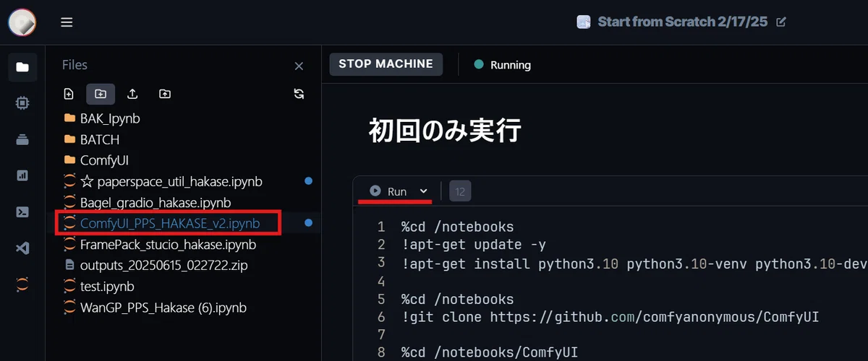
Task: Click the blue dot beside ComfyUI_PPS_HAKASE_v2
Action: click(309, 223)
